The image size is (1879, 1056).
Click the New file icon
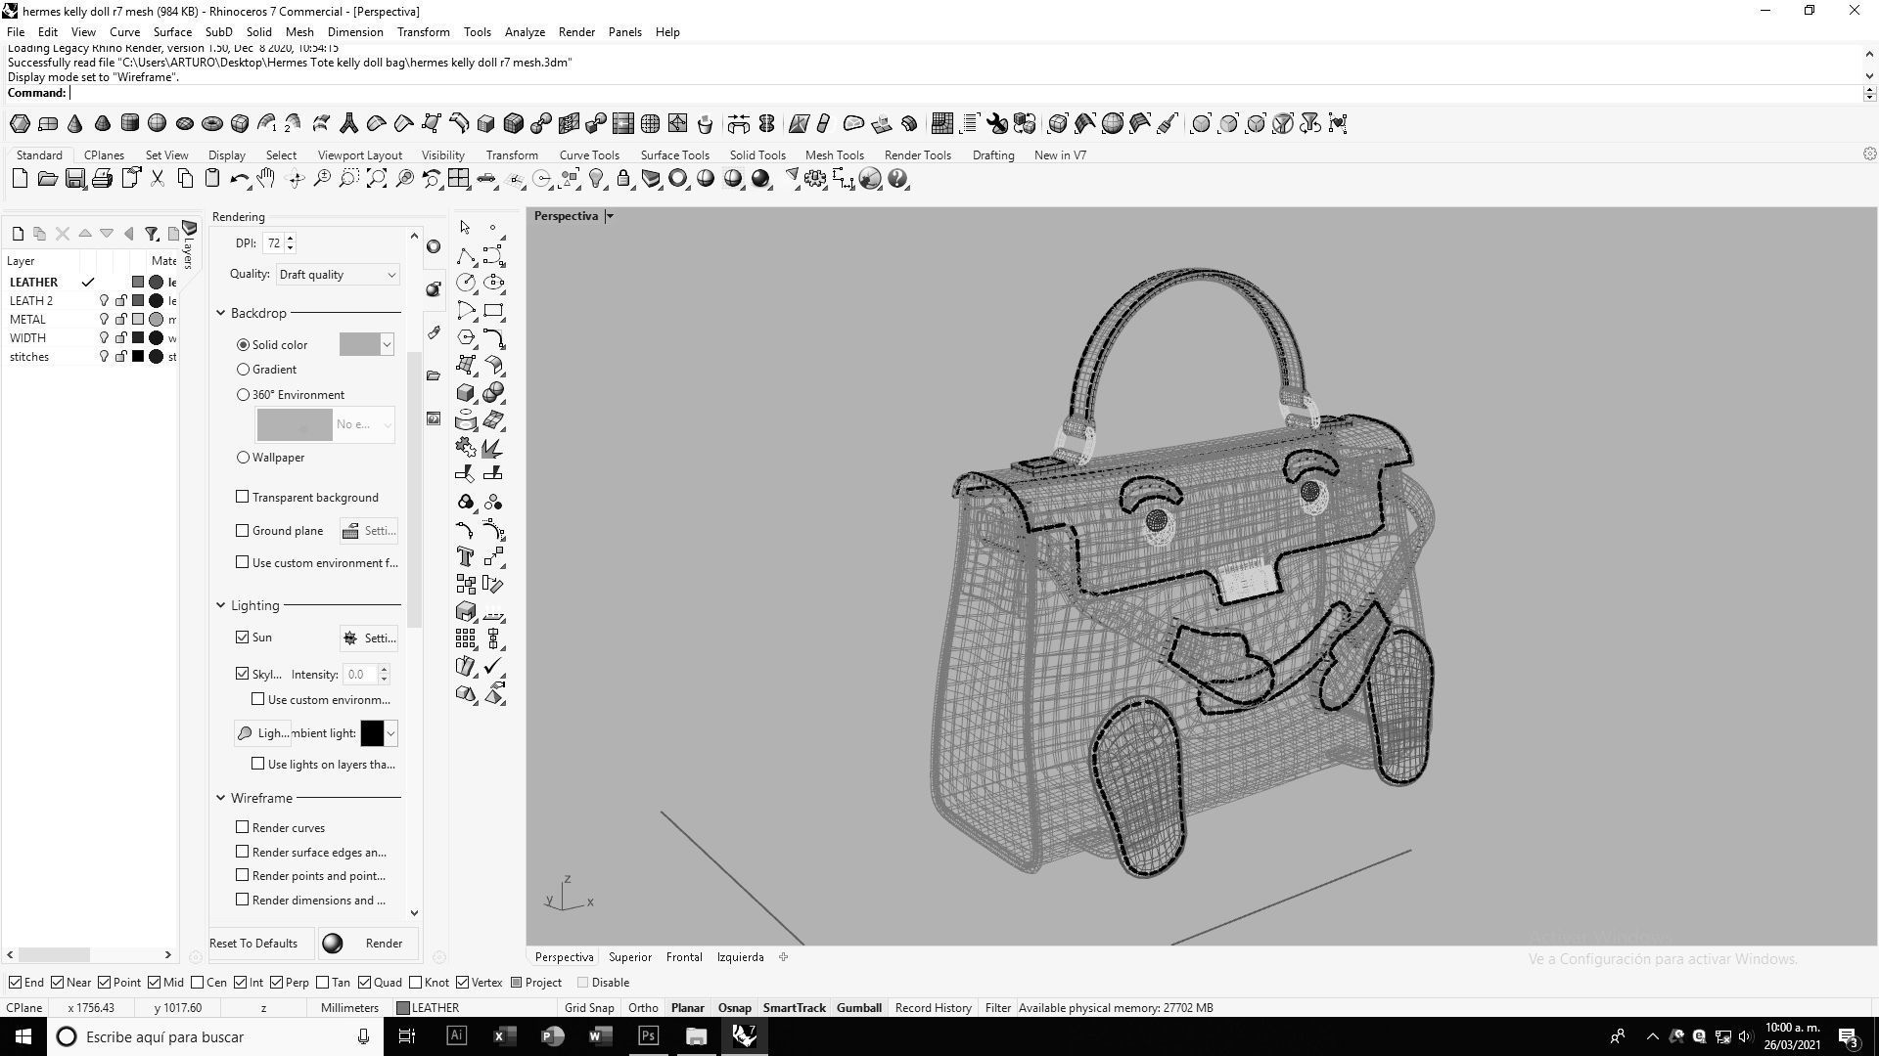(x=20, y=179)
